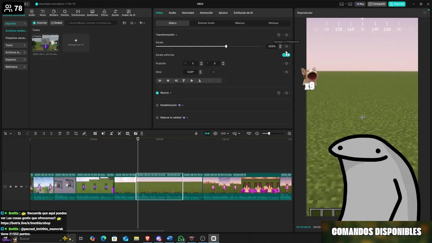Select the Retoque sub-tab
The height and width of the screenshot is (243, 432).
click(273, 23)
